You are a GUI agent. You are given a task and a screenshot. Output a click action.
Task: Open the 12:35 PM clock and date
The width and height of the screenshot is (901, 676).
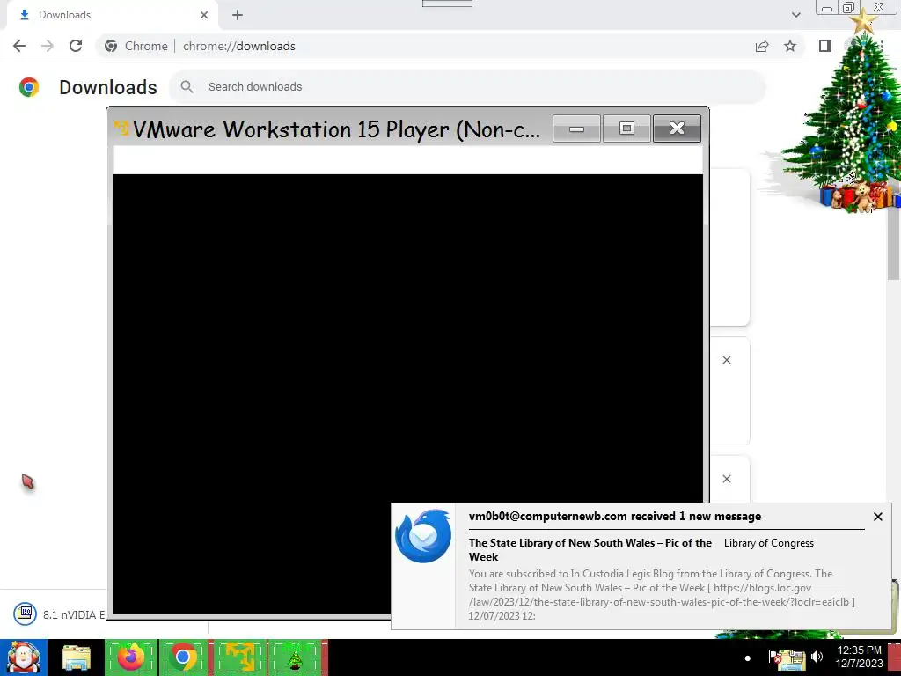coord(859,657)
